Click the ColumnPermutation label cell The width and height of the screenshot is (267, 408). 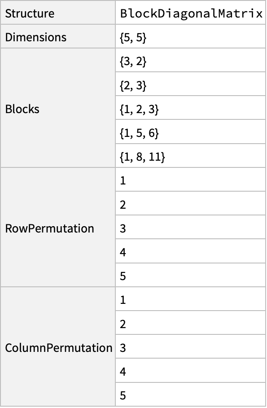pos(58,347)
